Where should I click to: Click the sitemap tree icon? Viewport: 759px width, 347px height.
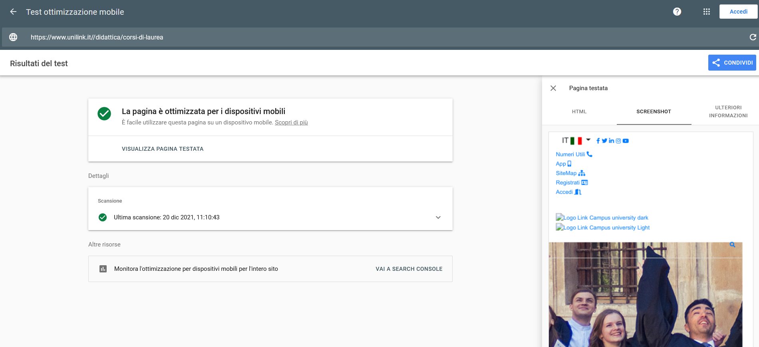[582, 173]
